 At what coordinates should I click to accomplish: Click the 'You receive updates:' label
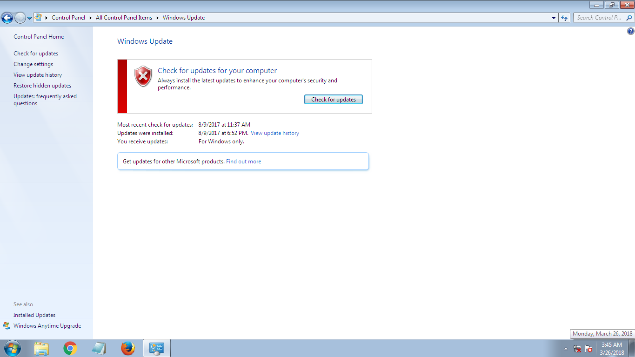[x=142, y=141]
